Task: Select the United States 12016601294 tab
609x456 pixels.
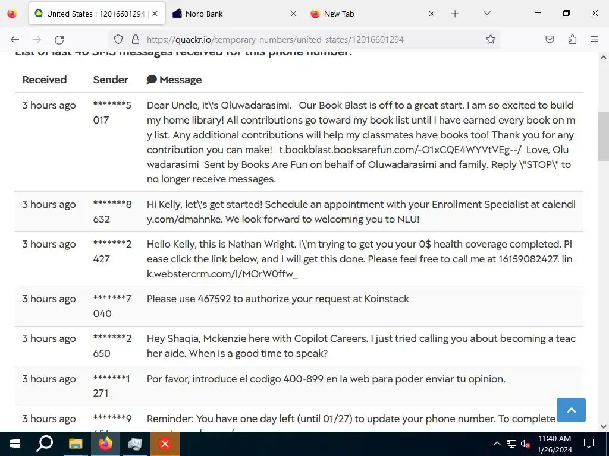Action: click(97, 14)
